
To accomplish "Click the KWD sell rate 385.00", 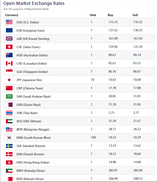I will (x=138, y=170).
